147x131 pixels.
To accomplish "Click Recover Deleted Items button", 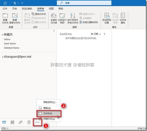I will coord(89,22).
